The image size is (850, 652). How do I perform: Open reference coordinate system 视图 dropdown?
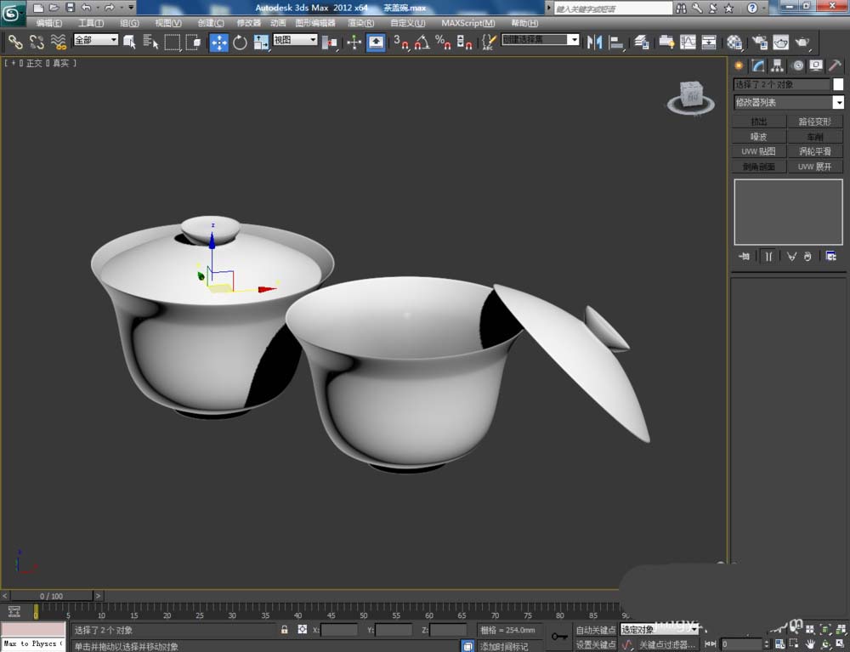click(x=295, y=40)
